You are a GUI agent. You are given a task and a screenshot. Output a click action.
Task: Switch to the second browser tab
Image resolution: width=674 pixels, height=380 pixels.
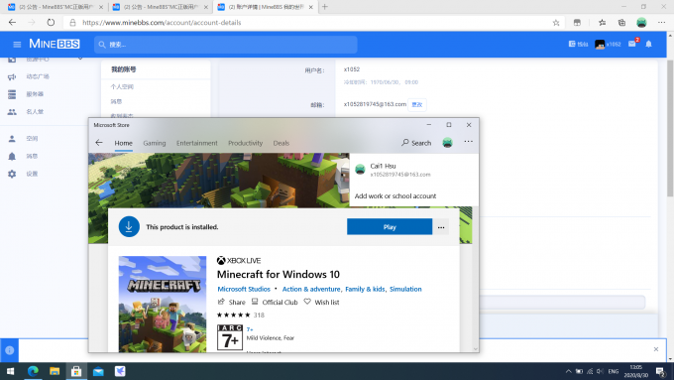pos(160,7)
